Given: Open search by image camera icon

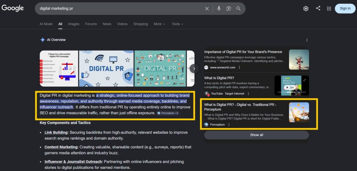Looking at the screenshot, I should 229,9.
